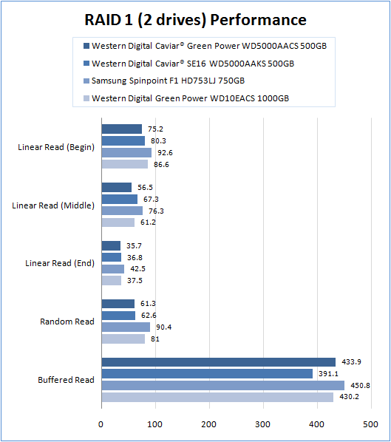Click the bar labeled 42.5
Viewport: 391px width, 442px height.
[113, 269]
